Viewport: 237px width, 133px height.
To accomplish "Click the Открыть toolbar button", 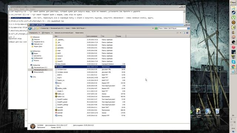I will click(46, 33).
